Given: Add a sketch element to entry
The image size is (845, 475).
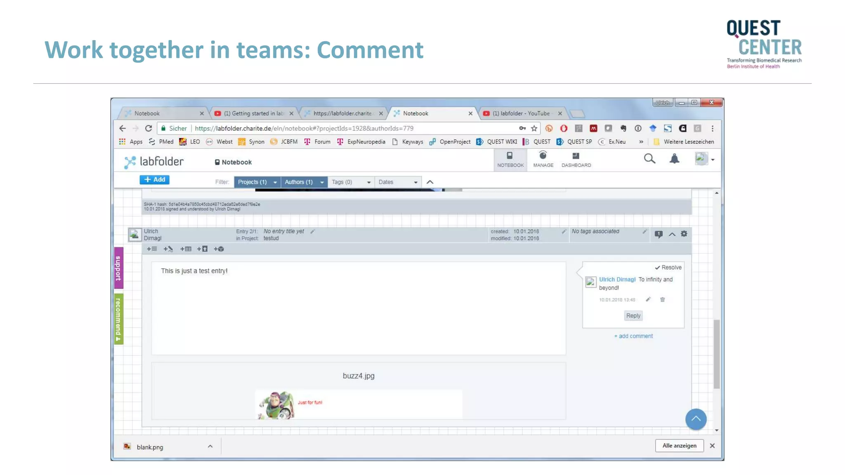Looking at the screenshot, I should (x=168, y=249).
